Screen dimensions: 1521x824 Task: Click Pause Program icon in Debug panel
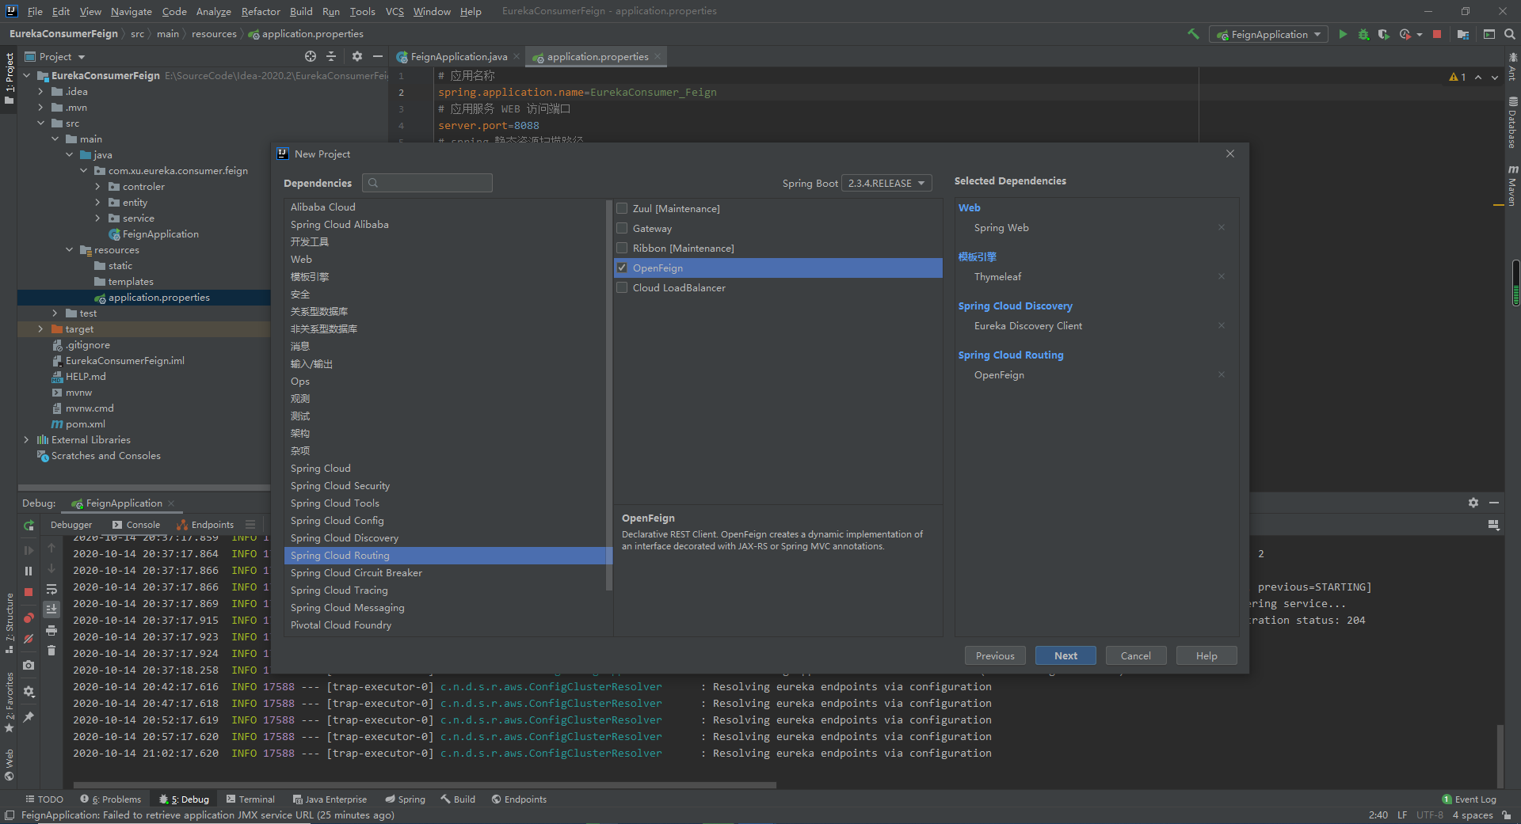29,571
